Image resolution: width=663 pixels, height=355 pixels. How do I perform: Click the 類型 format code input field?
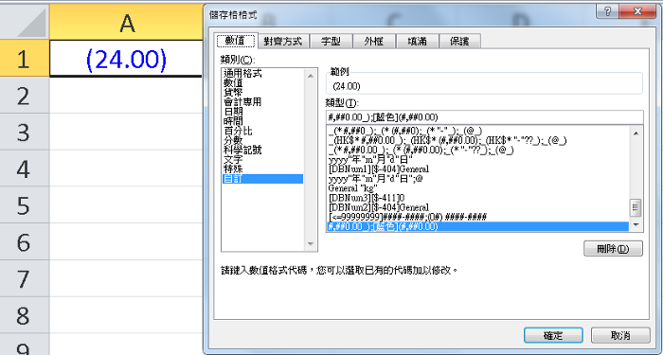pos(485,117)
